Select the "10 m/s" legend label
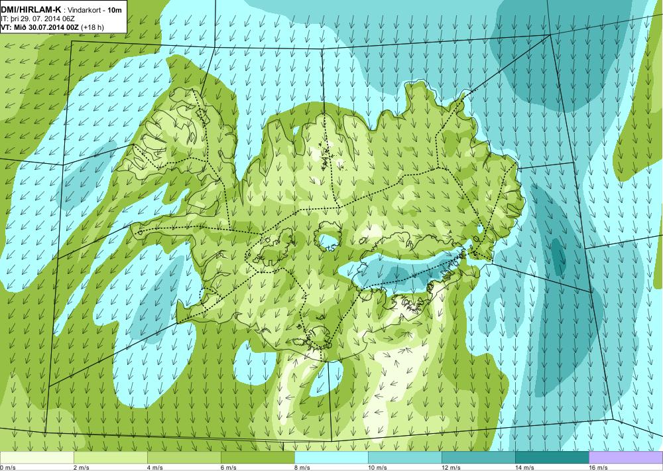The height and width of the screenshot is (471, 663). [378, 468]
